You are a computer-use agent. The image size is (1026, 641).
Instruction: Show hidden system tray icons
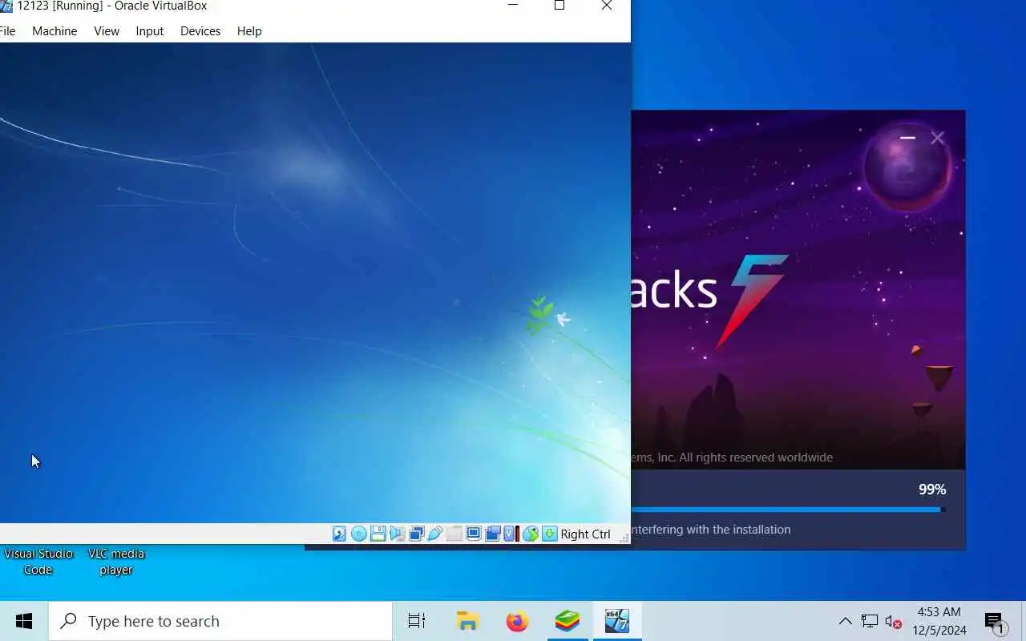coord(845,621)
